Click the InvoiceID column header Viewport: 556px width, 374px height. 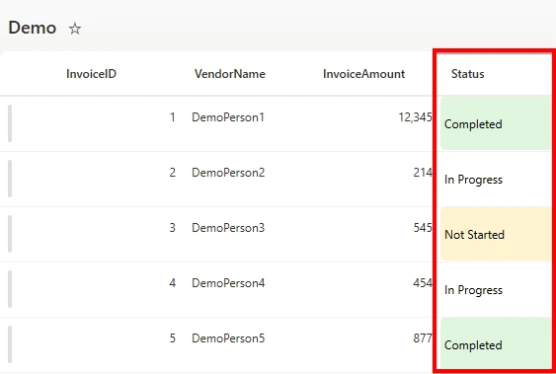pos(91,74)
